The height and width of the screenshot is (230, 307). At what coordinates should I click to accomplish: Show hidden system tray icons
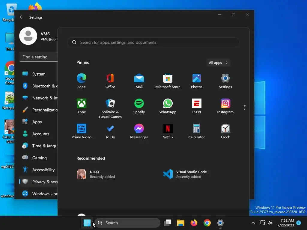[253, 223]
